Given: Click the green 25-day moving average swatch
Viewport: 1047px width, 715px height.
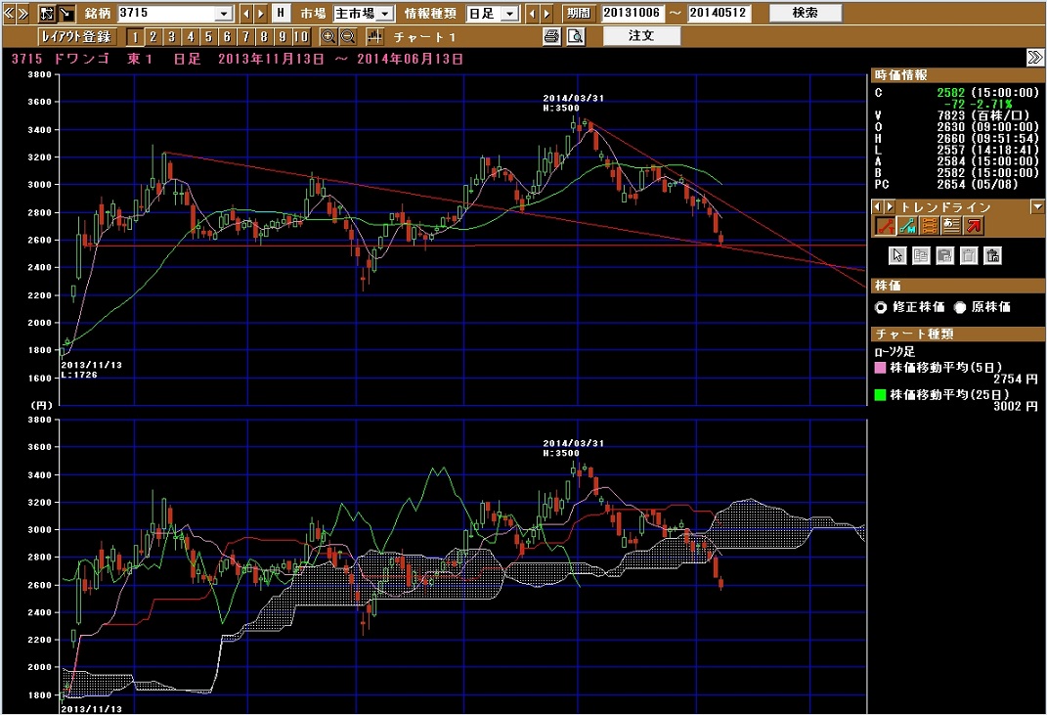Looking at the screenshot, I should 880,395.
